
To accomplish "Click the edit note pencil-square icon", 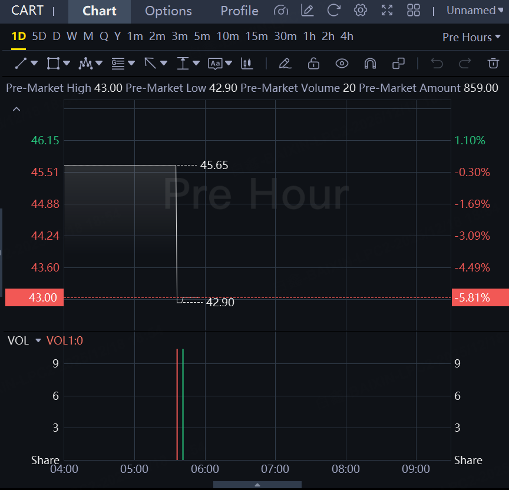I will coord(307,11).
